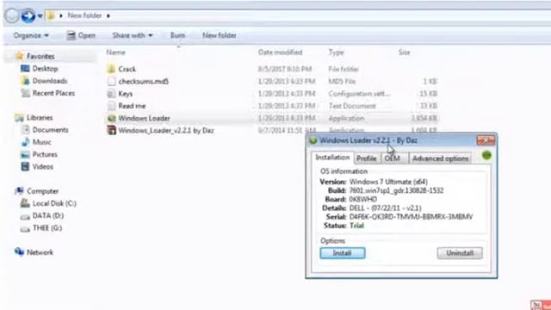Click New folder in the toolbar
Image resolution: width=551 pixels, height=310 pixels.
(x=220, y=35)
